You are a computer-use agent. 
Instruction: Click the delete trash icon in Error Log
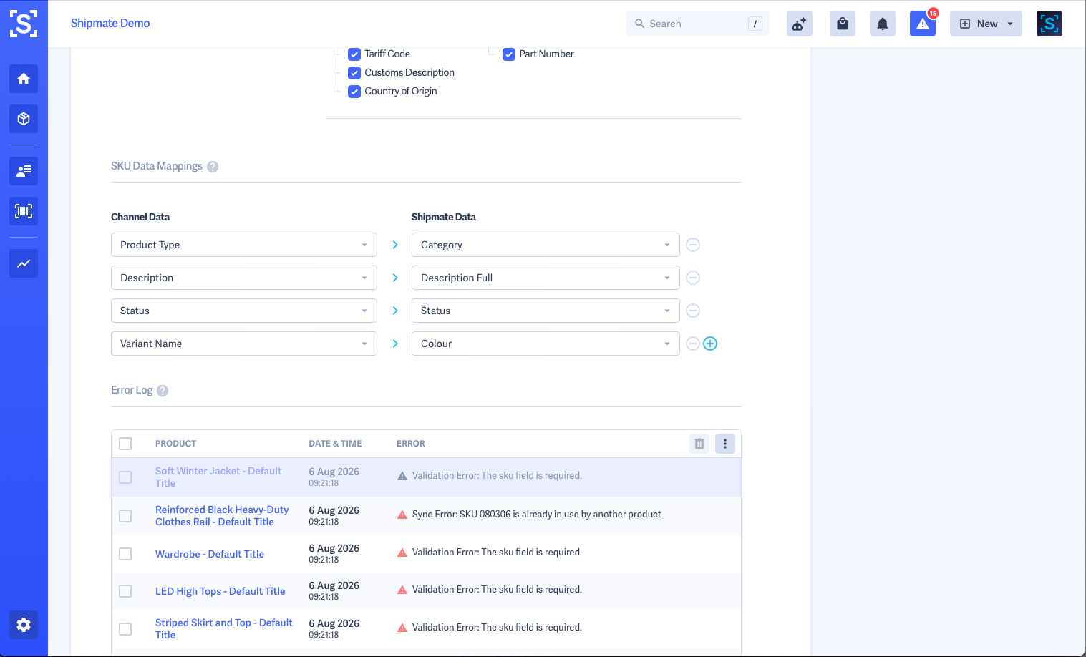tap(699, 444)
